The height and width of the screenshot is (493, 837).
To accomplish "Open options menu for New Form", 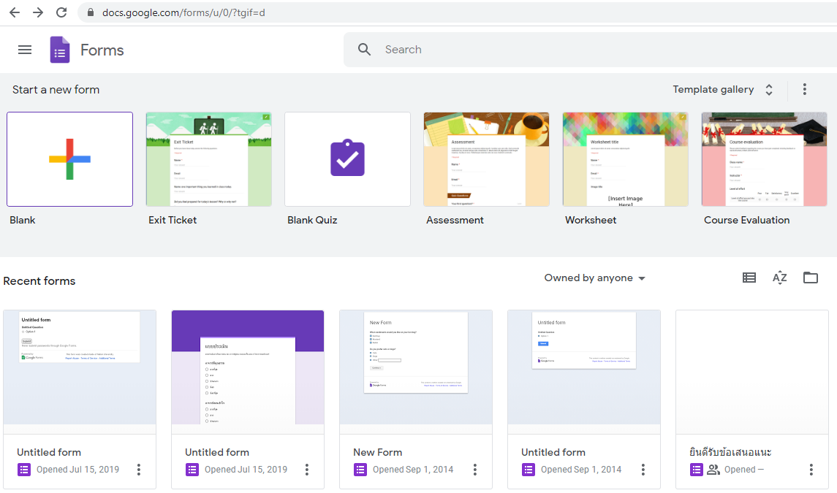I will pos(475,470).
